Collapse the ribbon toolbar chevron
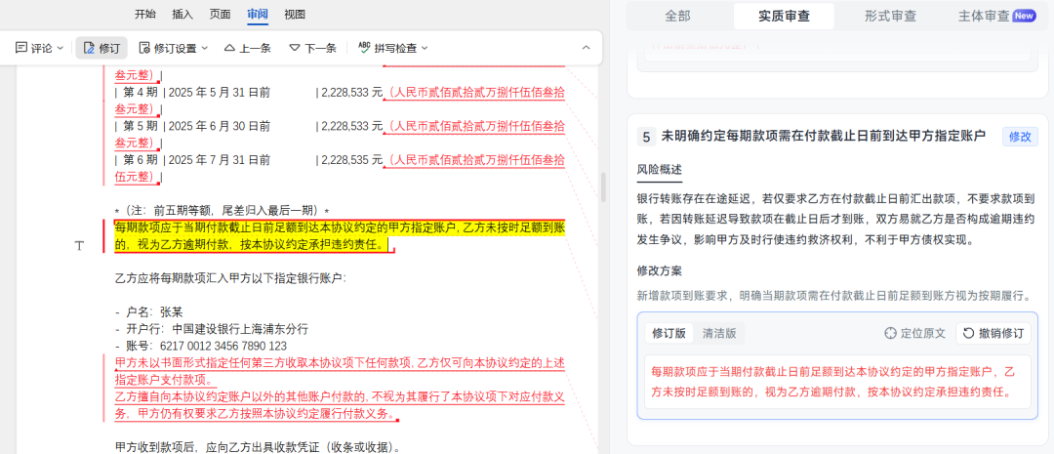1054x454 pixels. [586, 48]
